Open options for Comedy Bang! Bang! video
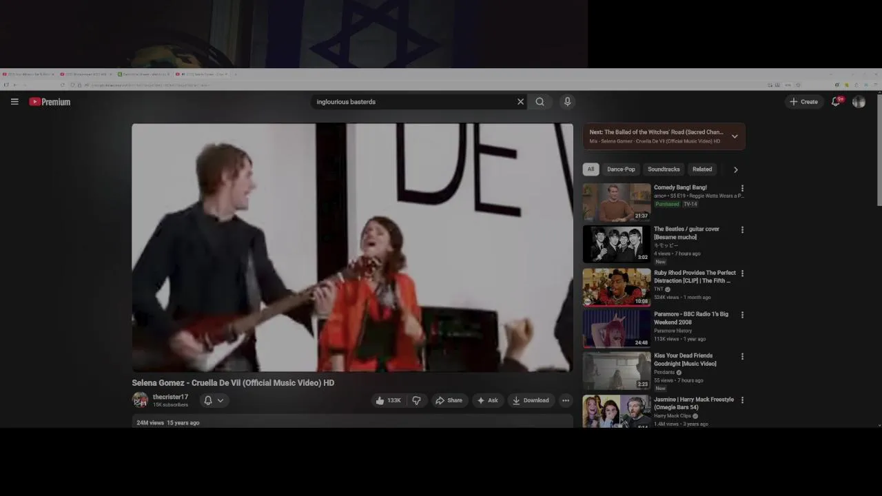 pos(742,188)
